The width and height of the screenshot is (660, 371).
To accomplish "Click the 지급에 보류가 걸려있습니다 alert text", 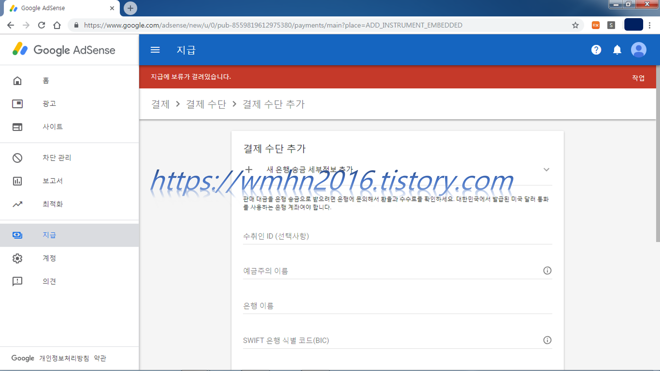I will click(191, 77).
